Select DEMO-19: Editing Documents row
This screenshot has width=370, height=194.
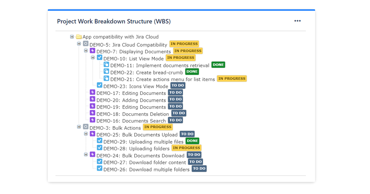coord(131,107)
